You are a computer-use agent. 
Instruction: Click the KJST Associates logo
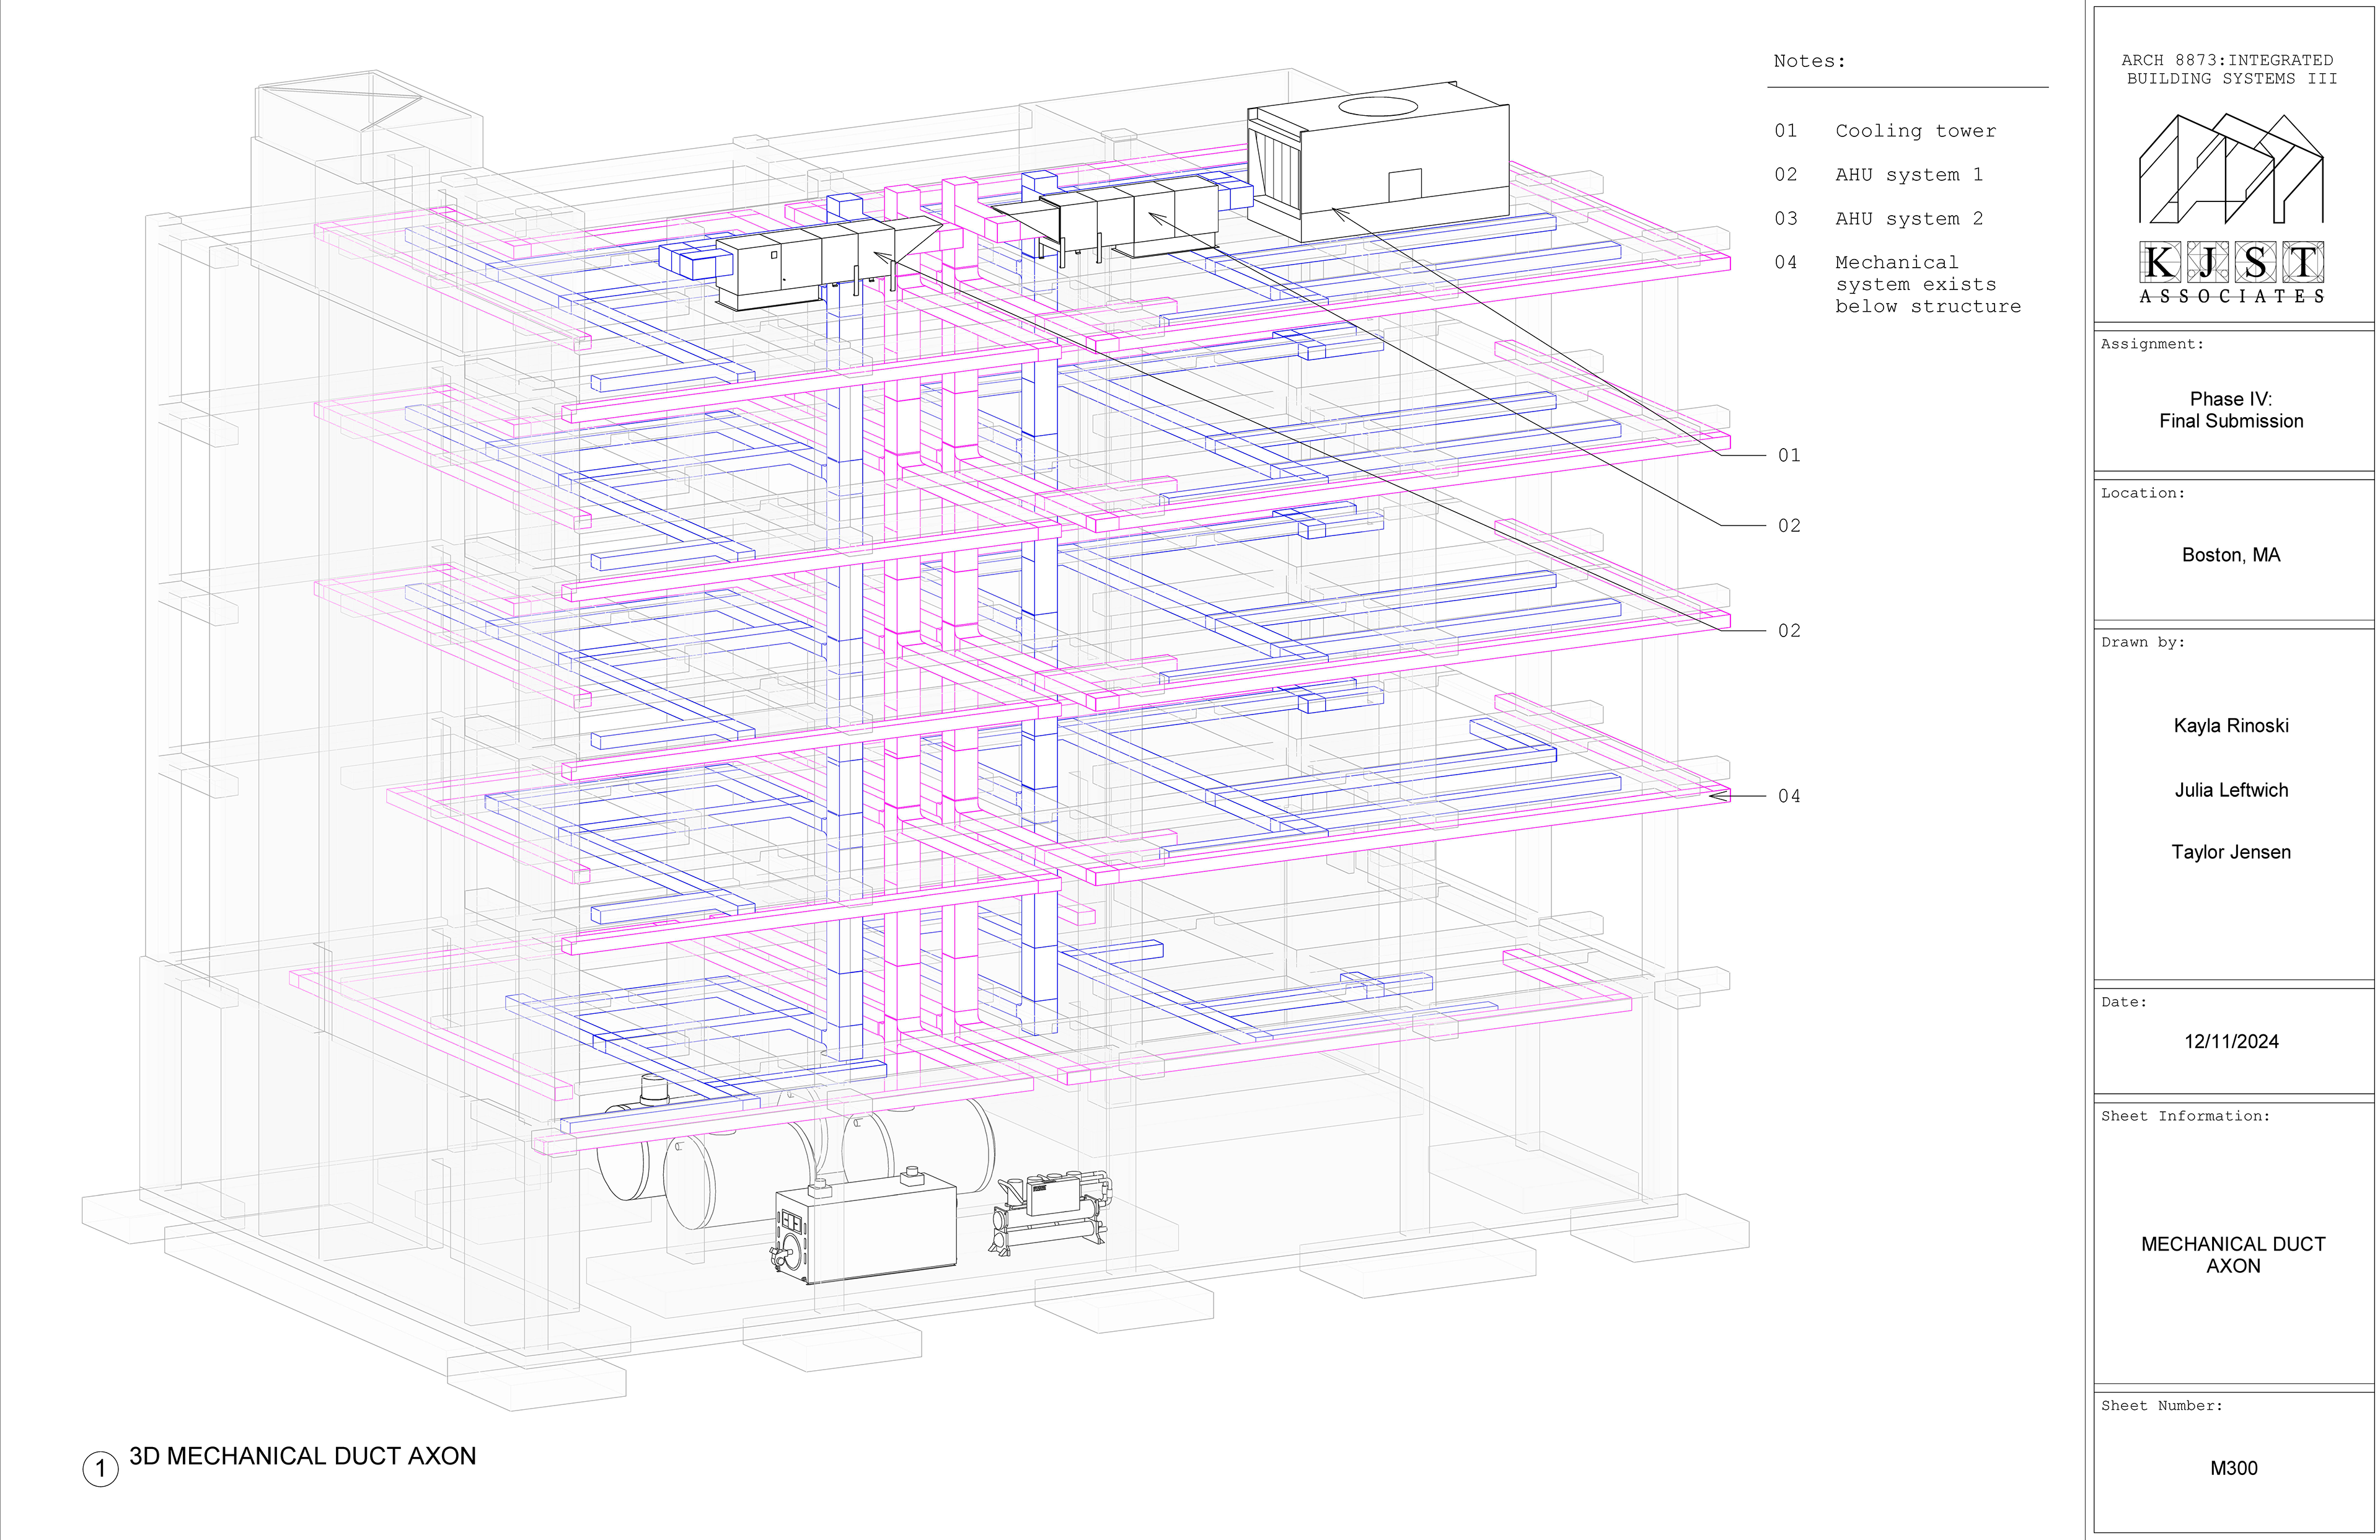tap(2231, 208)
